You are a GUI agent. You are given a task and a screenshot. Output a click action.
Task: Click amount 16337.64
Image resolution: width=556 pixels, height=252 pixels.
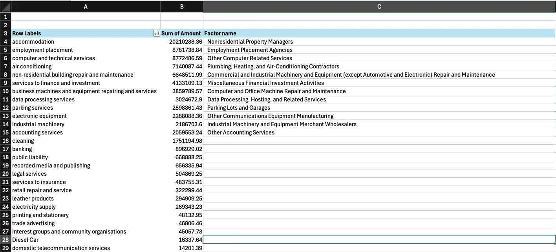182,240
